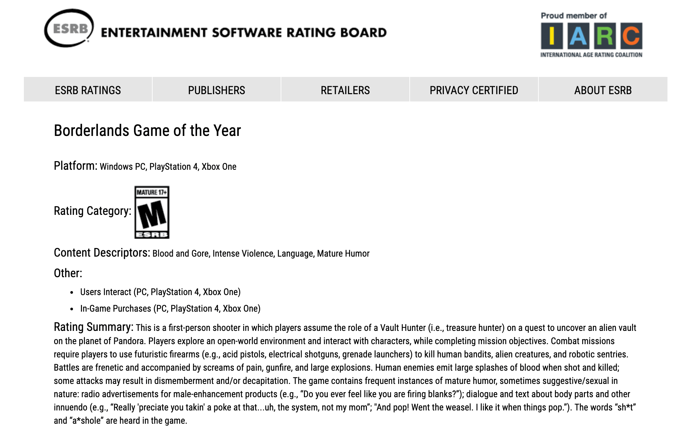
Task: Open the Publishers menu
Action: coord(217,90)
